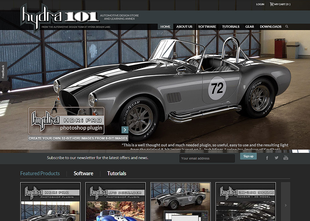Select GEAR in the navigation bar

pos(249,27)
